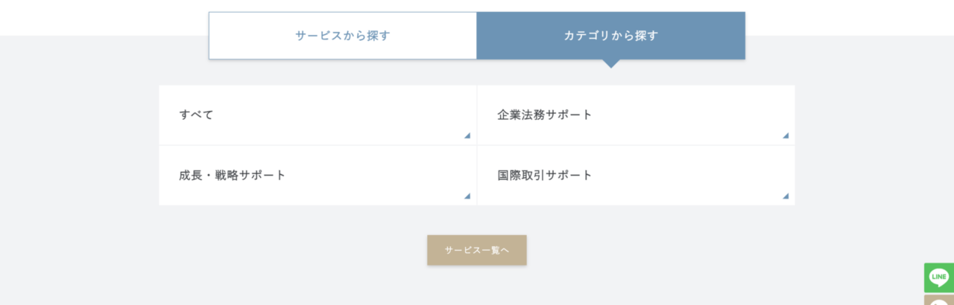
Task: Click the corner arrow on the 国際取引サポート card
Action: (x=786, y=196)
